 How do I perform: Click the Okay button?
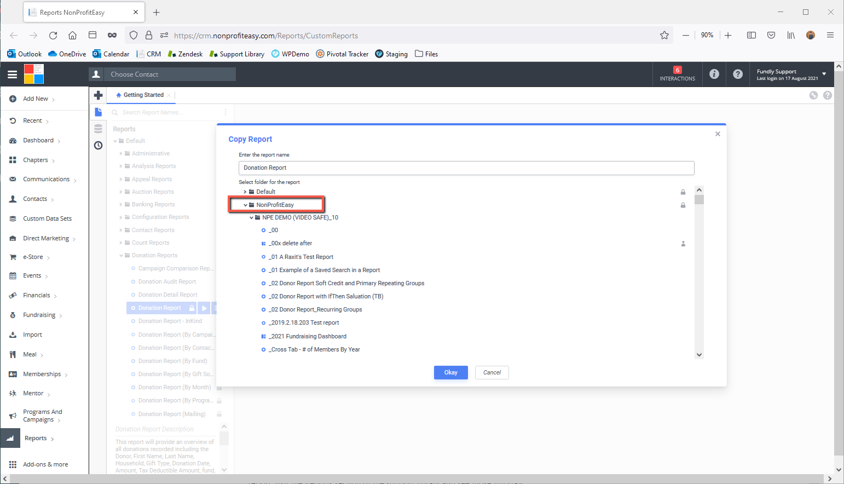click(x=451, y=373)
